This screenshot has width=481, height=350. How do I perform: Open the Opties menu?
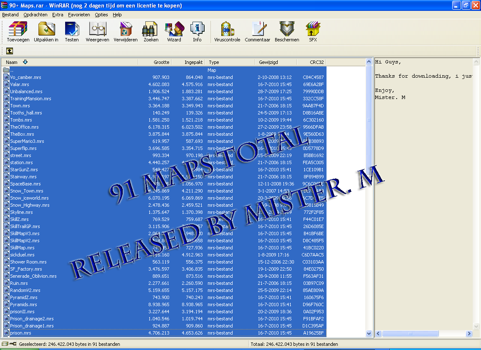101,15
